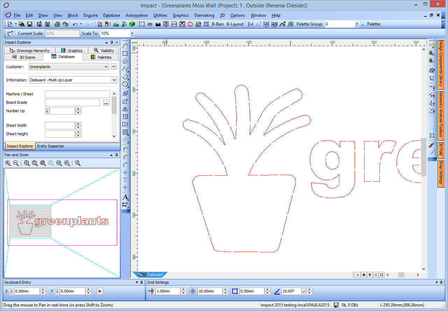The image size is (448, 311).
Task: Click the Machine / Sheet input field
Action: (x=77, y=94)
